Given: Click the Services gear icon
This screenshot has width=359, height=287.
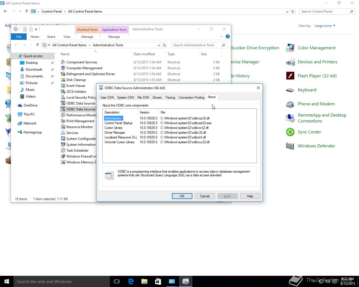Looking at the screenshot, I should [63, 133].
